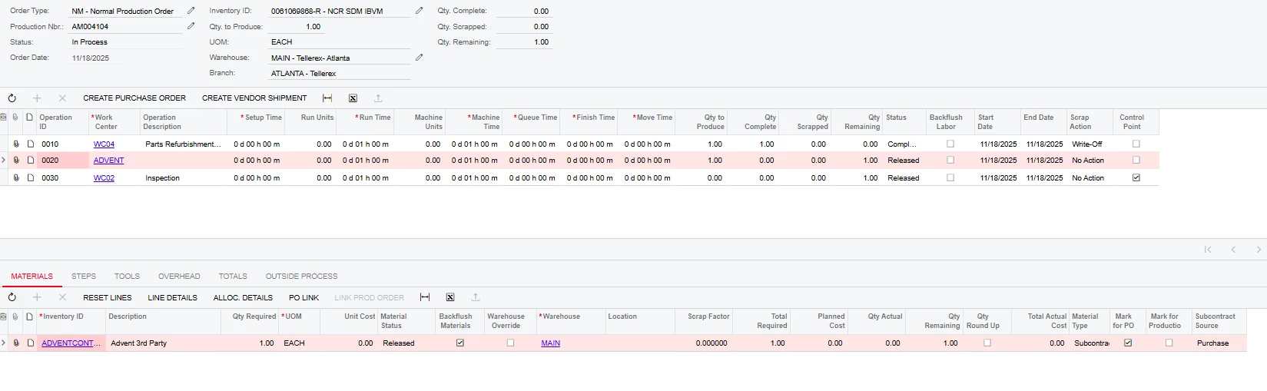Add a new operation row
1267x391 pixels.
click(37, 98)
